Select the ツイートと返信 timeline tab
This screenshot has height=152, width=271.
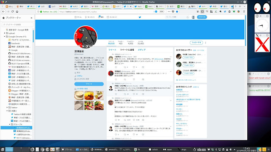[127, 50]
